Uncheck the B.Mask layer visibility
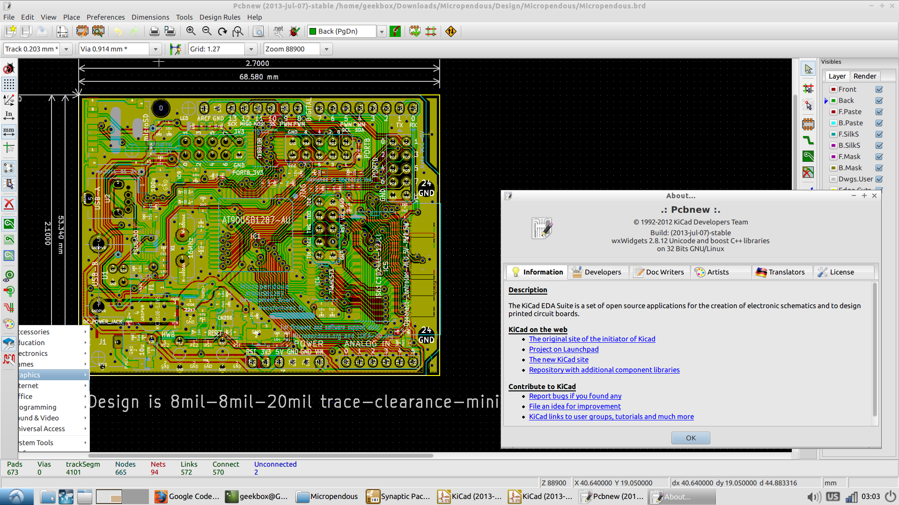The height and width of the screenshot is (505, 899). coord(879,168)
